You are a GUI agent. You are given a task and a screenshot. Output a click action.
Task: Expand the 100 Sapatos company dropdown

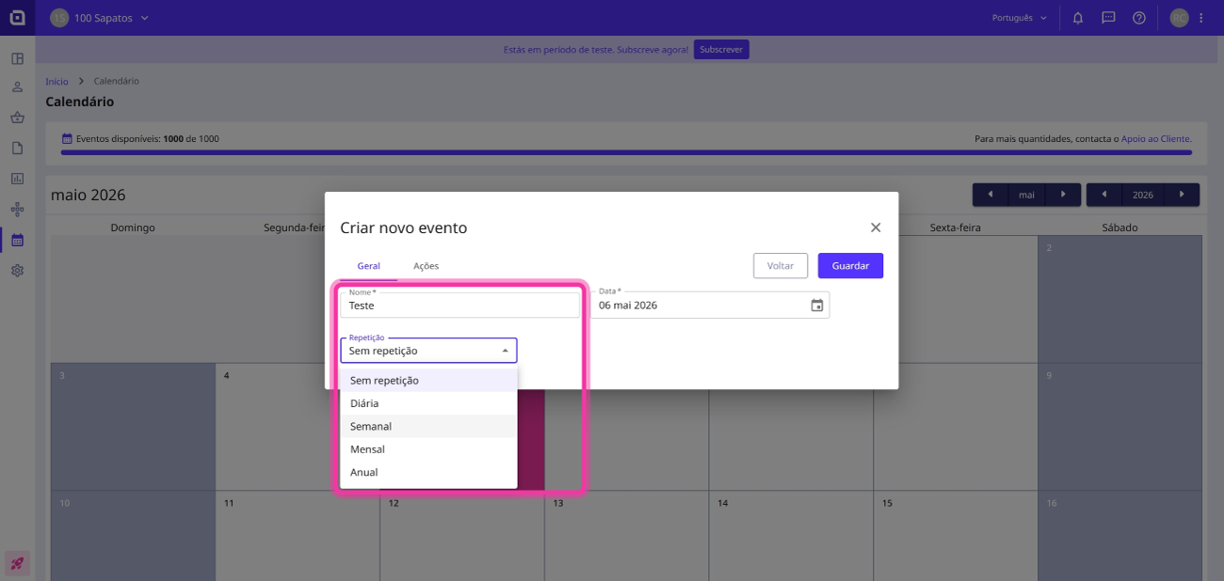click(100, 18)
